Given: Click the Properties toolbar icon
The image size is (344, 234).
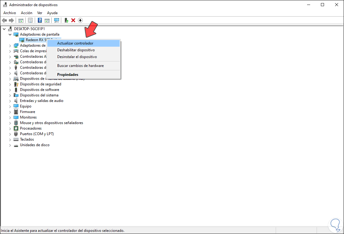Looking at the screenshot, I should (30, 20).
